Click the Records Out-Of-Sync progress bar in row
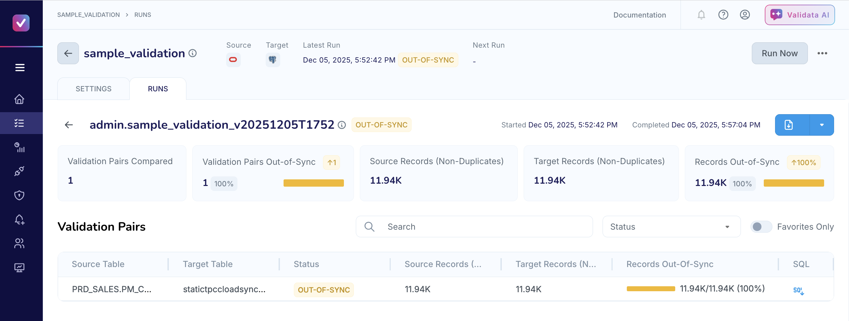This screenshot has height=321, width=849. [651, 289]
